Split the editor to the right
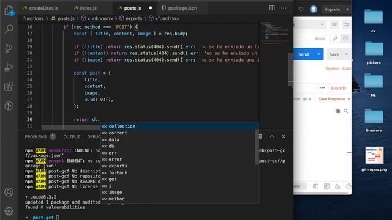392x220 pixels. (272, 8)
